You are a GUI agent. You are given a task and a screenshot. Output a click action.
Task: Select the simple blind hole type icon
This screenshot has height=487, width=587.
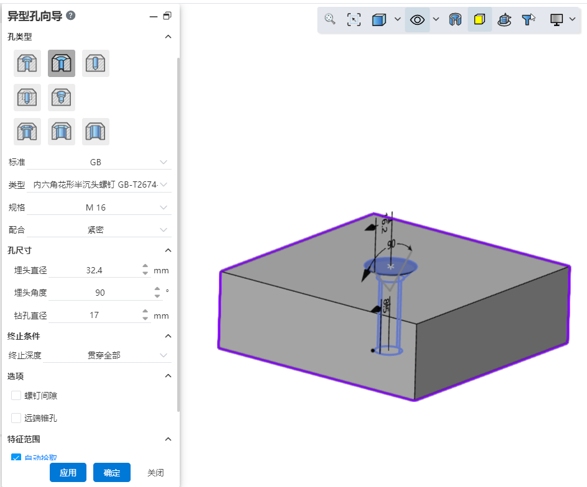click(x=95, y=63)
